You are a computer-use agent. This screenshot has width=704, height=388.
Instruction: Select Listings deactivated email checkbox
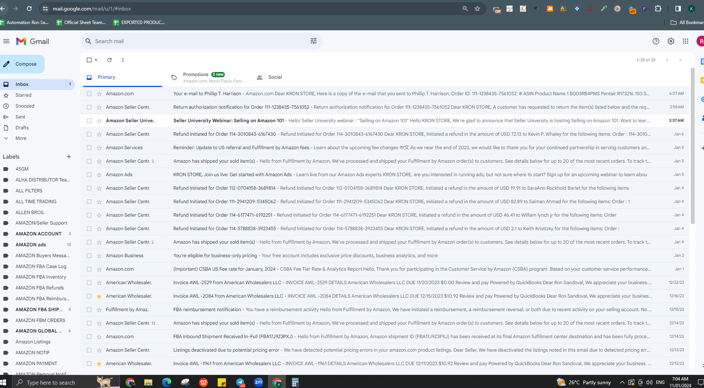[x=89, y=350]
